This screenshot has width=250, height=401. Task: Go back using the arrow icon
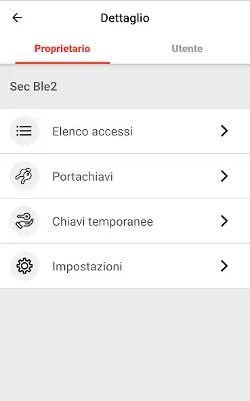[x=17, y=18]
